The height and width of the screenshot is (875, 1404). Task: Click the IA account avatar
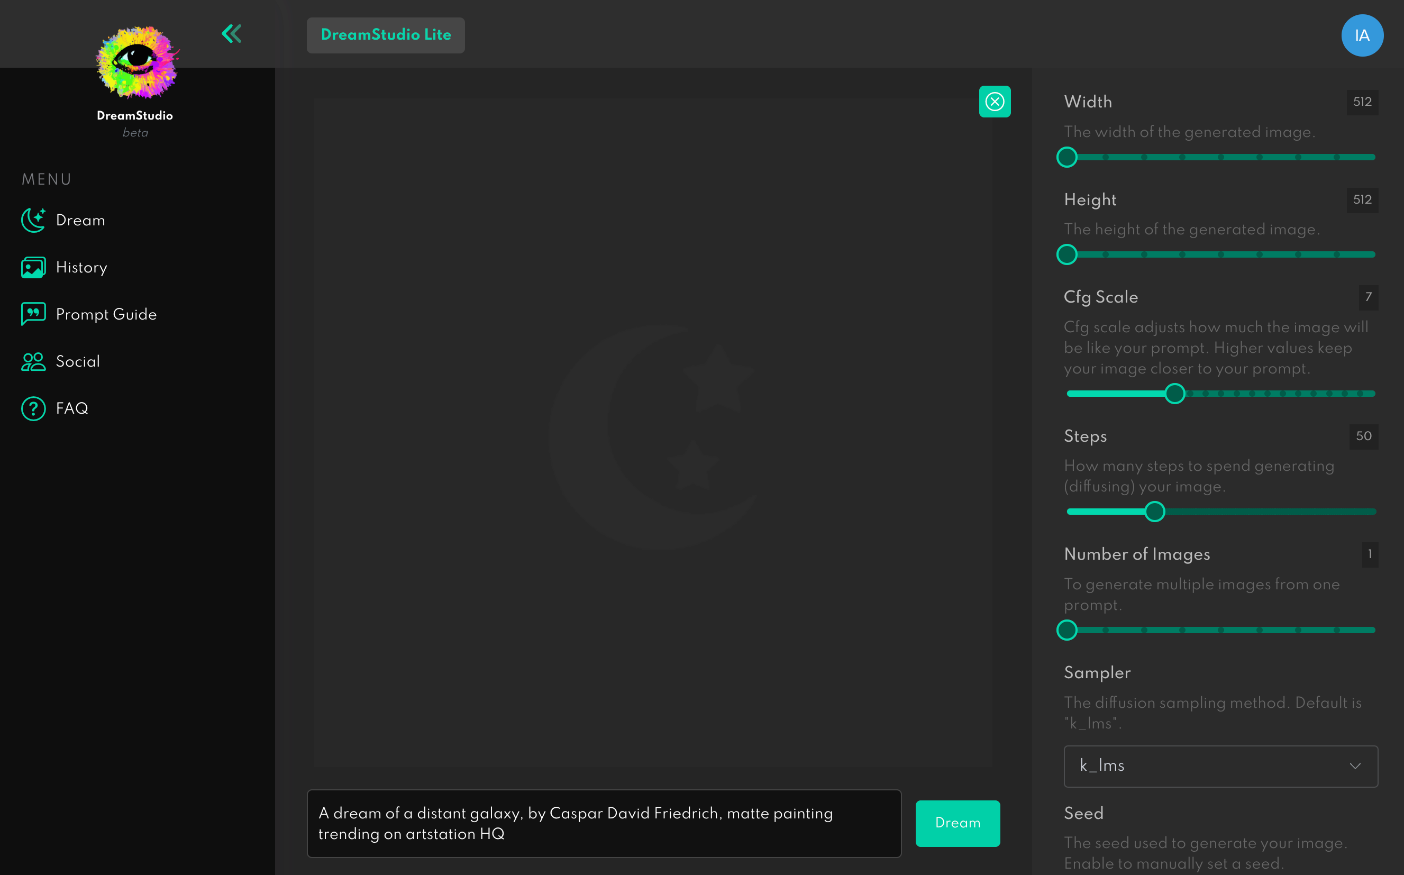[1362, 35]
